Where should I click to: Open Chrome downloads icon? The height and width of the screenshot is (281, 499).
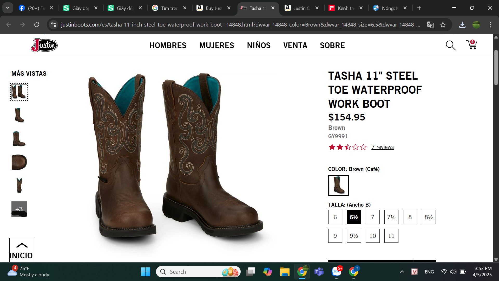click(x=462, y=25)
